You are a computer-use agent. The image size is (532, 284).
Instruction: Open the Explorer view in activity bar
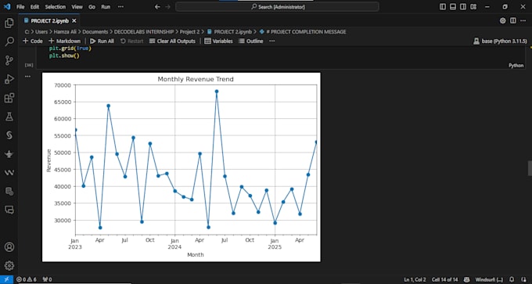tap(9, 23)
